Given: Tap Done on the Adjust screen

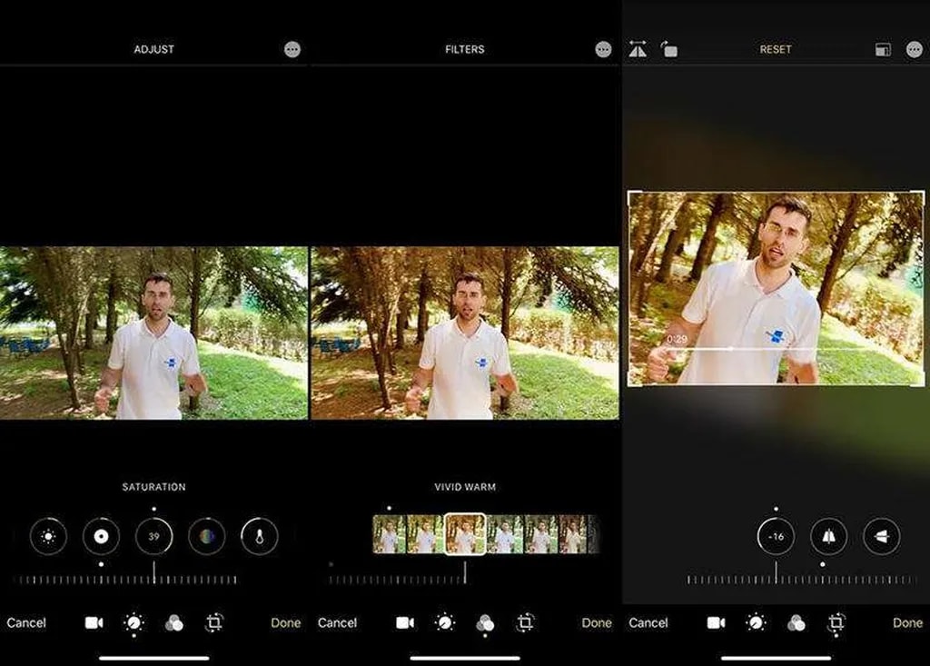Looking at the screenshot, I should tap(285, 622).
